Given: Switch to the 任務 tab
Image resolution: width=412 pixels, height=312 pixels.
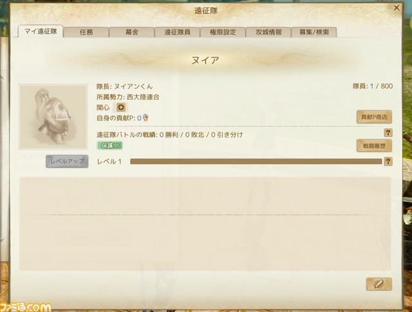Looking at the screenshot, I should click(x=86, y=32).
